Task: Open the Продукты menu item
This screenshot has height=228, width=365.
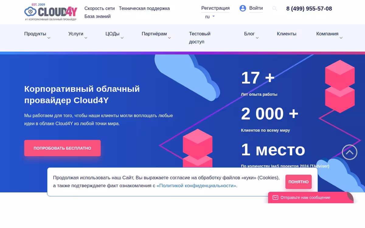Action: pyautogui.click(x=35, y=34)
